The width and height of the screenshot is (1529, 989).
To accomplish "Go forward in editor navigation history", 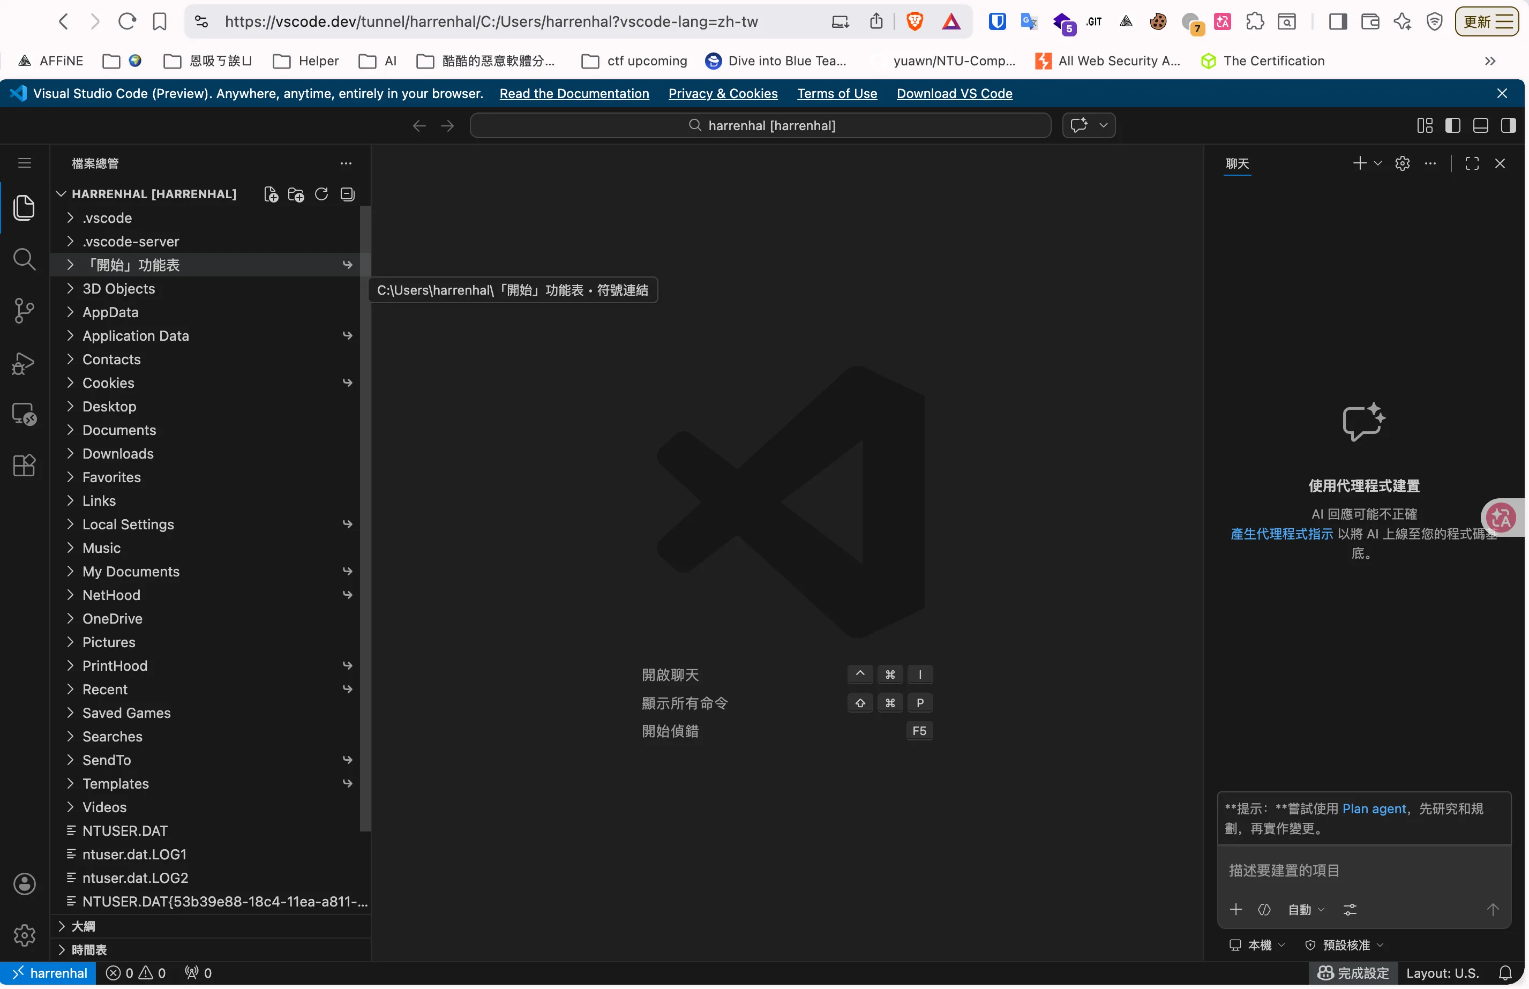I will [447, 126].
